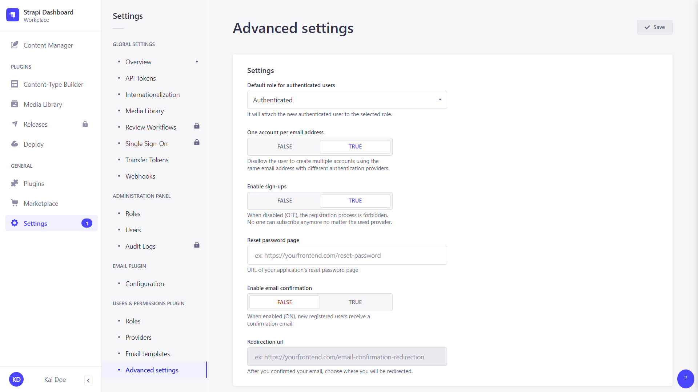
Task: Disable sign-ups by clicking FALSE
Action: [284, 200]
